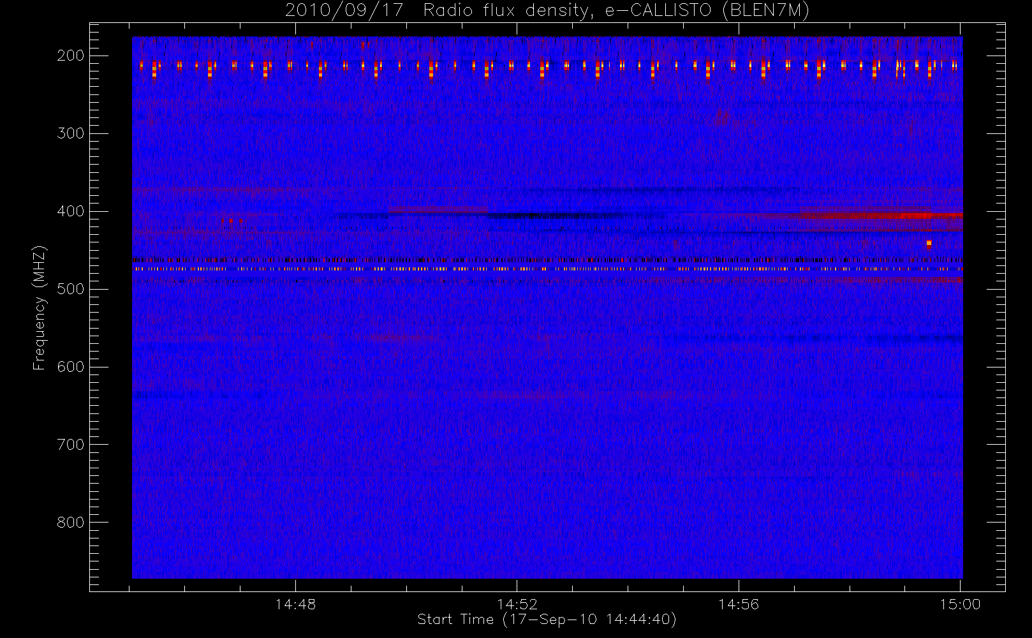Click the 14:52 time tick label
Screen dimensions: 1032x638
(x=517, y=604)
